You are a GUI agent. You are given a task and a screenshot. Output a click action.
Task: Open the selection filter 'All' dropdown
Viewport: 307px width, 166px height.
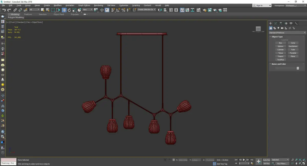34,10
